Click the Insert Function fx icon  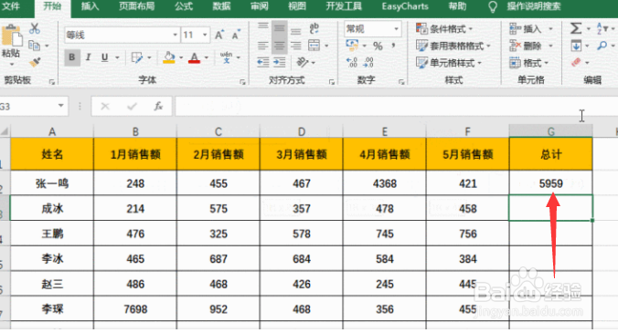coord(158,106)
